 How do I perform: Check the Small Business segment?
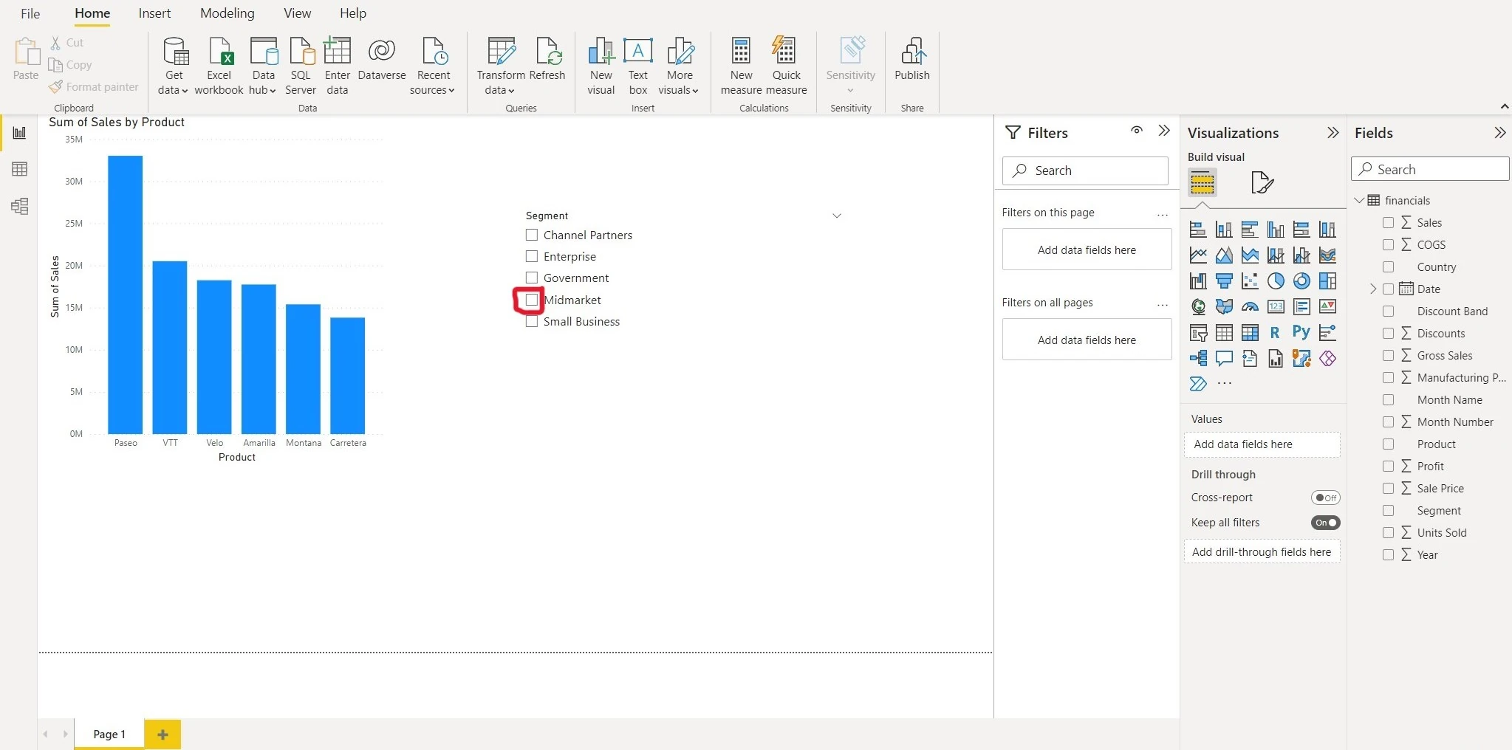point(532,321)
